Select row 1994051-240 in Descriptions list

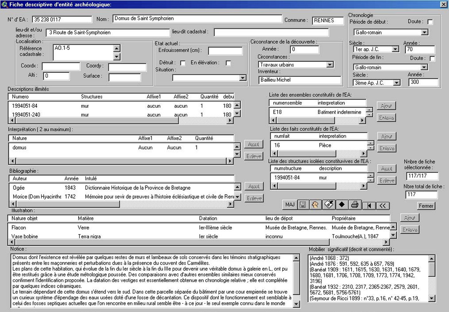click(121, 115)
